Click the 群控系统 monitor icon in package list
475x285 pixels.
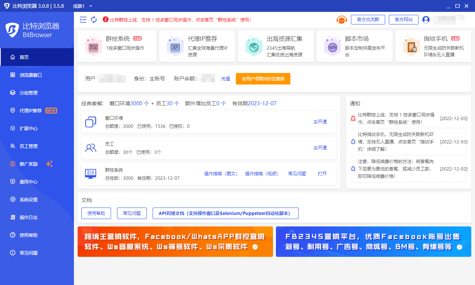pos(91,174)
